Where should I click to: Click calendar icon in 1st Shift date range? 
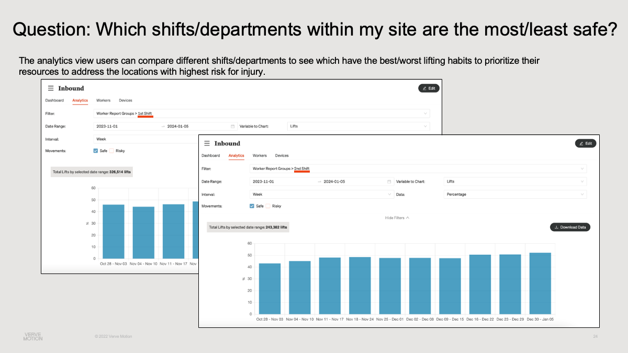232,126
